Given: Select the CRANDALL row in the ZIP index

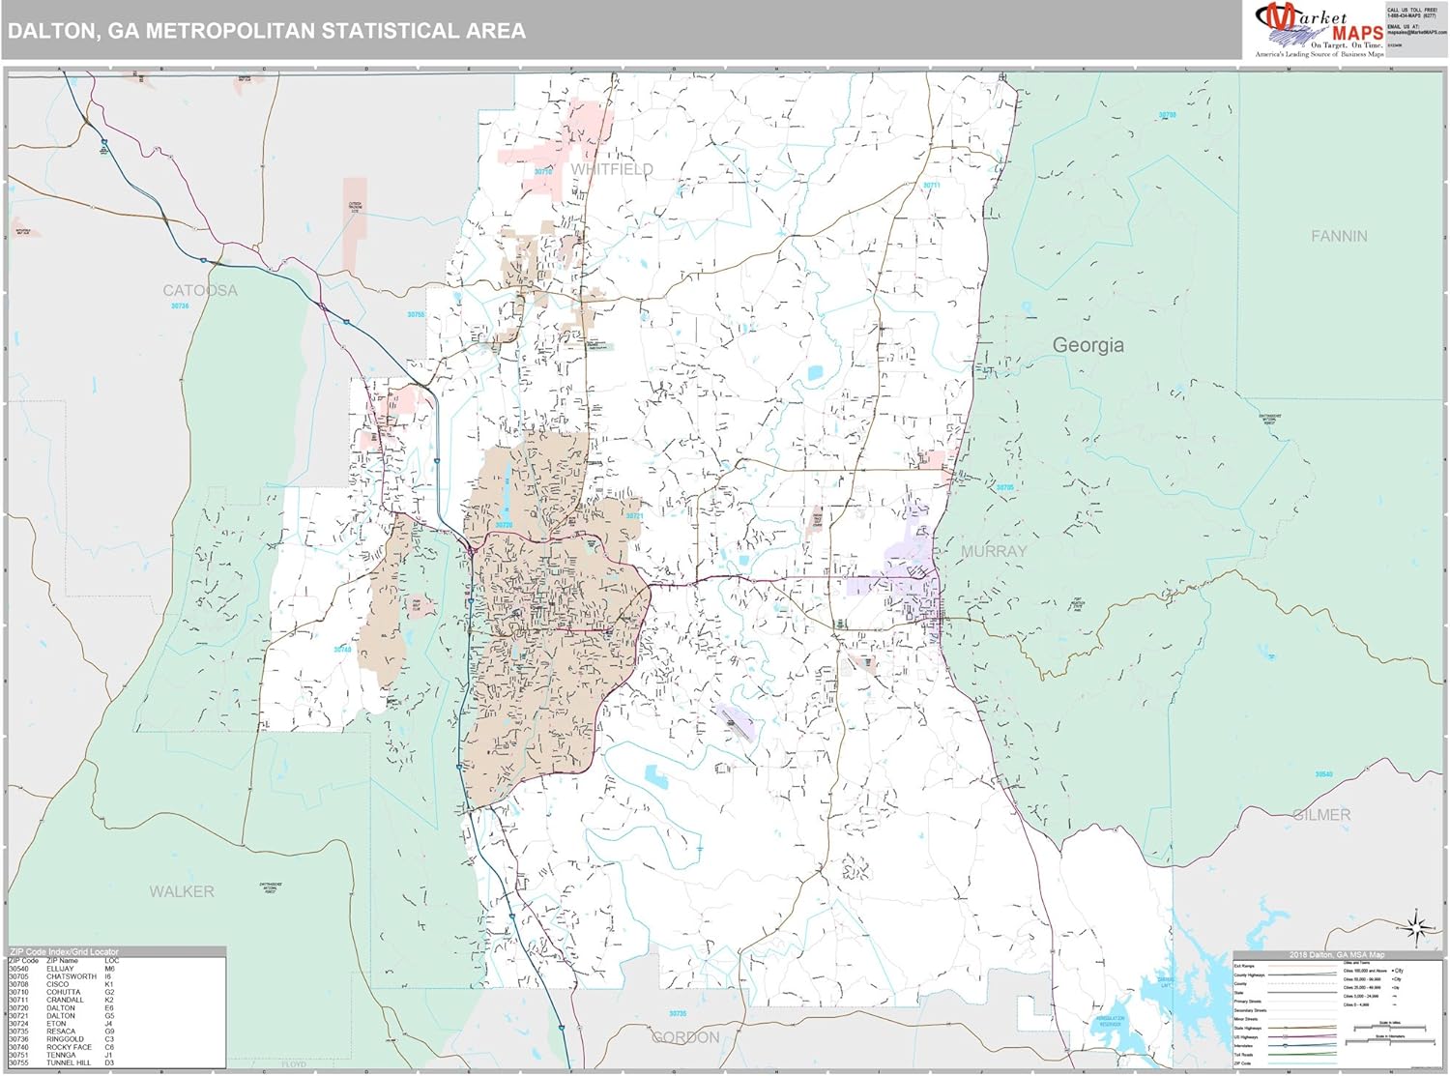Looking at the screenshot, I should [62, 1000].
